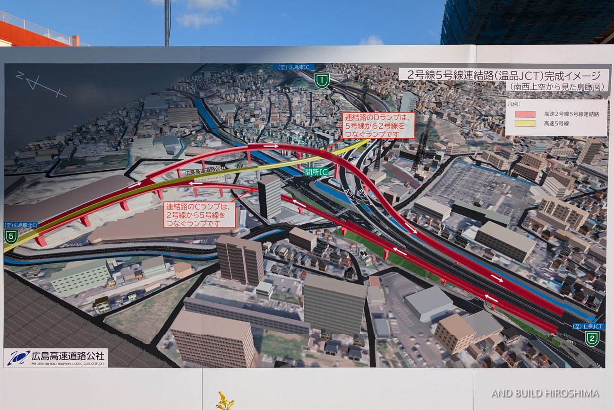The image size is (614, 410).
Task: Click the (至)広島東IC blue label
Action: point(293,67)
